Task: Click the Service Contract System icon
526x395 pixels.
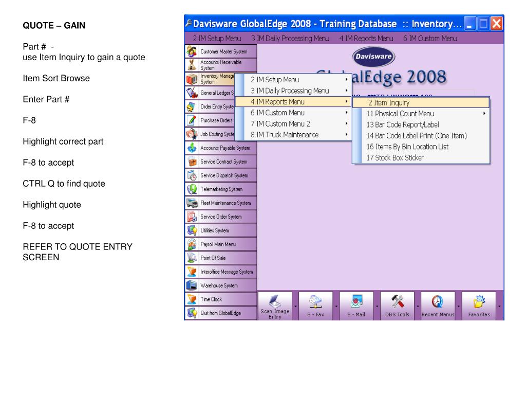Action: pyautogui.click(x=192, y=161)
